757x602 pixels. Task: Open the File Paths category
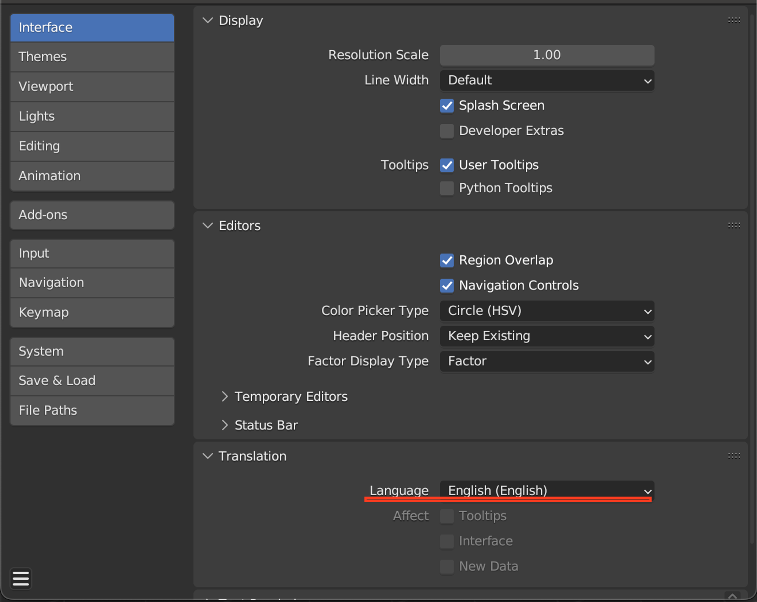(92, 411)
